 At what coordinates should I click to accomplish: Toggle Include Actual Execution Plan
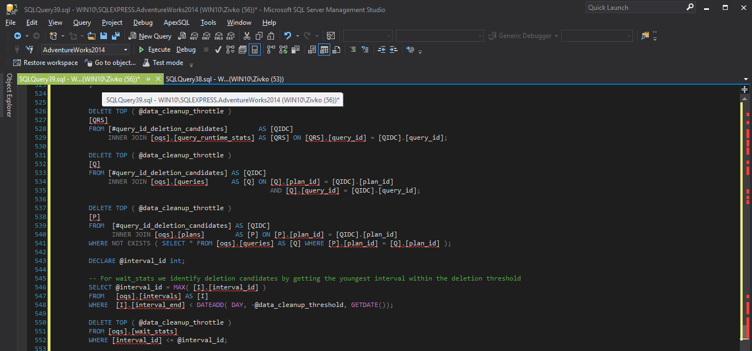pos(271,50)
